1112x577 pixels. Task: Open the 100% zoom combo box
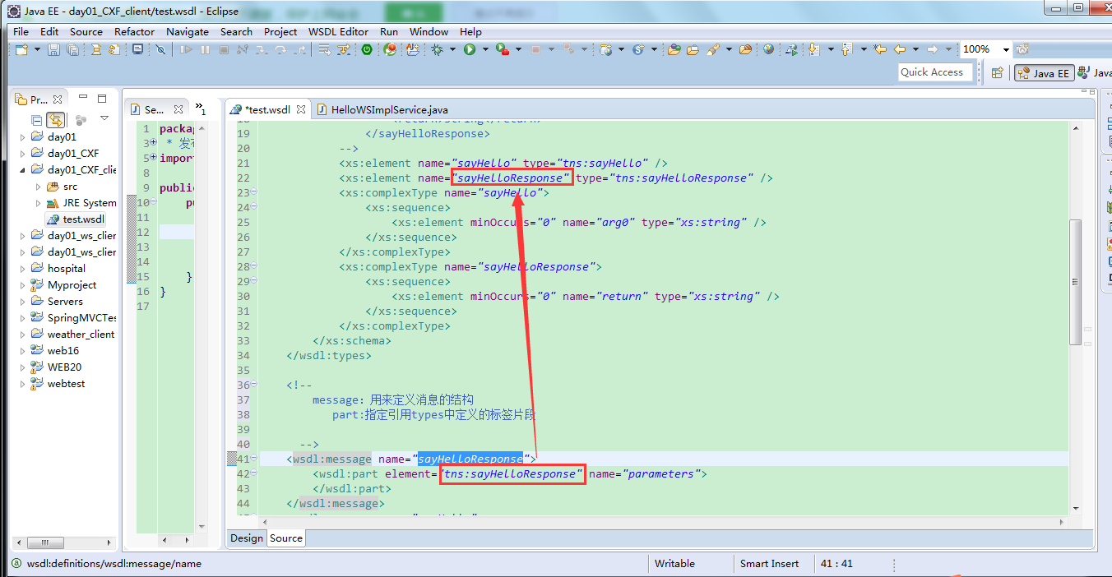(985, 49)
